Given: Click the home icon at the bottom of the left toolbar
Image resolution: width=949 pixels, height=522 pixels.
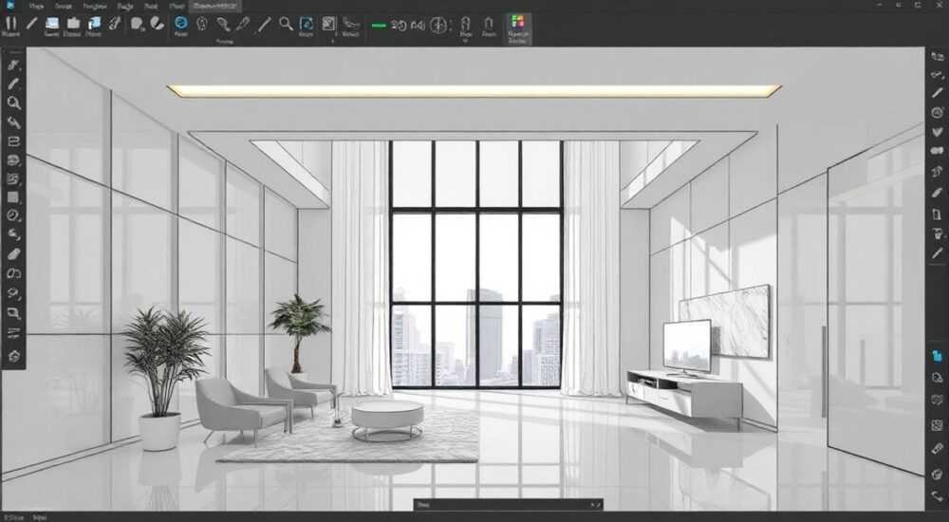Looking at the screenshot, I should pyautogui.click(x=13, y=356).
